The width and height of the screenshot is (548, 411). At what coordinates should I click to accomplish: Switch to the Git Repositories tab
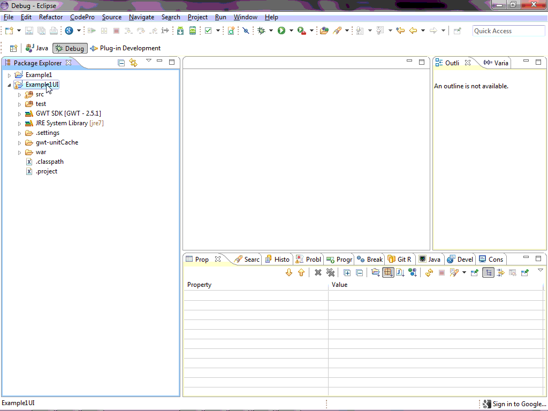tap(400, 260)
